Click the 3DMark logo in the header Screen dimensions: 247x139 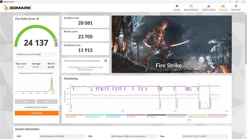[x=17, y=7]
